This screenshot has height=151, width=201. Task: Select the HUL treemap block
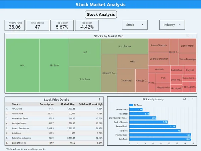(x=22, y=65)
